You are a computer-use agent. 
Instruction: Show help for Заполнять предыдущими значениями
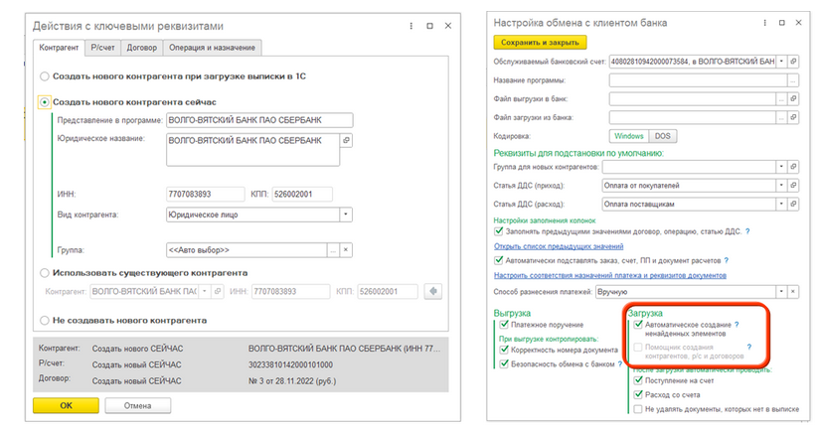click(747, 231)
